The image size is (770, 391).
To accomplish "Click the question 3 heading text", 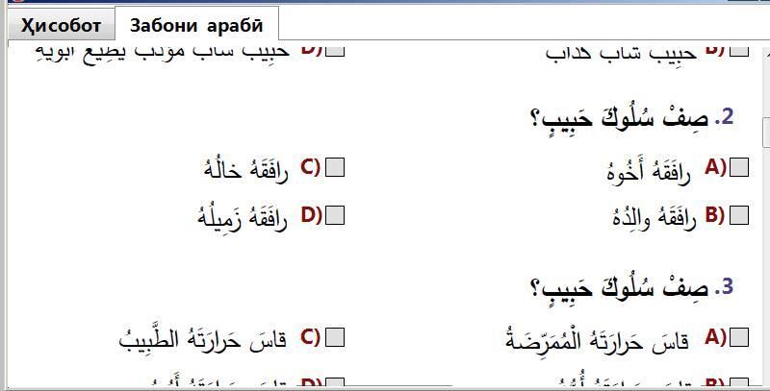I will (630, 287).
